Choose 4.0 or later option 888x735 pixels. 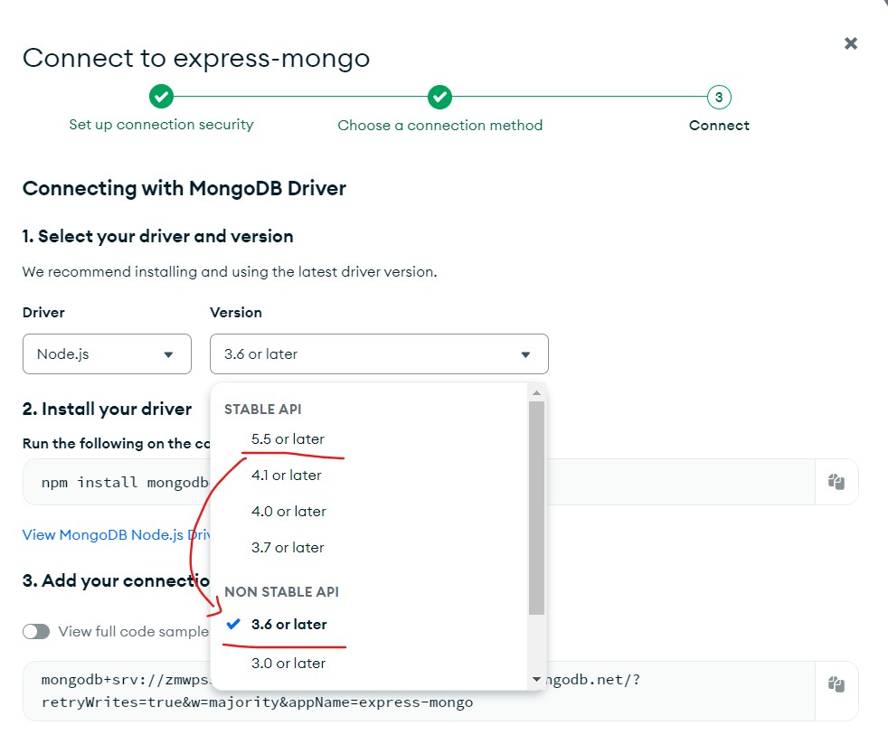288,512
